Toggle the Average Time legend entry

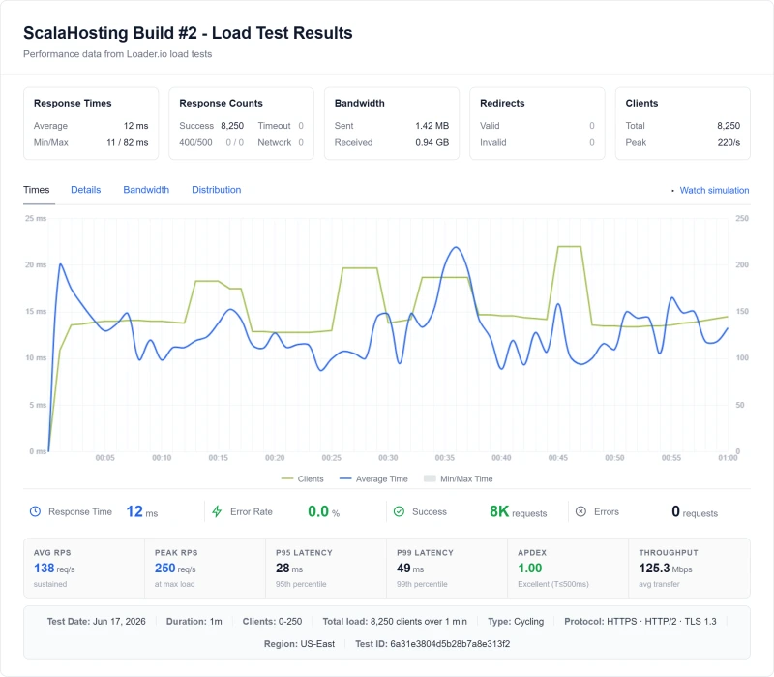[373, 478]
